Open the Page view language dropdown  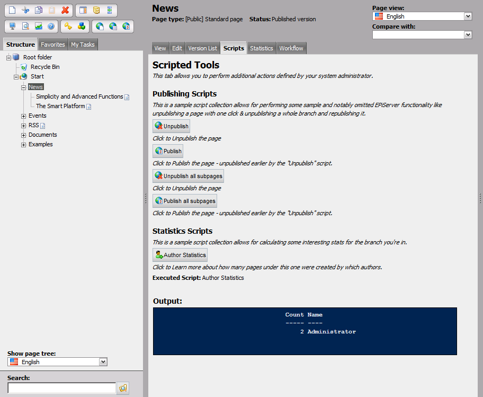tap(468, 16)
